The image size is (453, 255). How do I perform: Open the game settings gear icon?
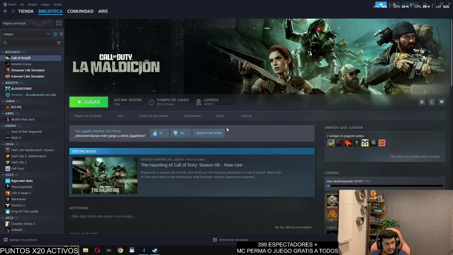422,102
